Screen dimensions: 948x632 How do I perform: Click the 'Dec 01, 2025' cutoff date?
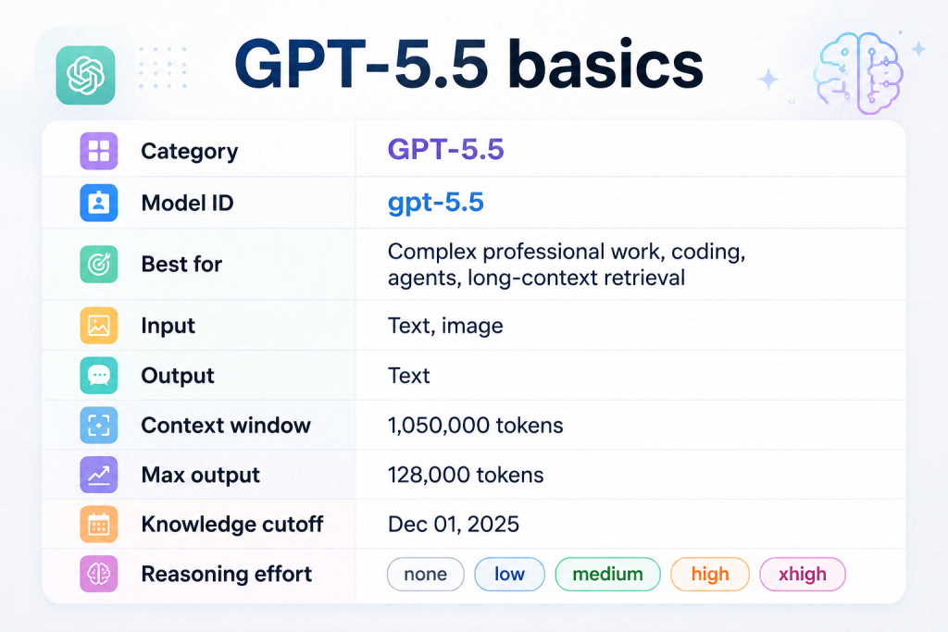click(x=454, y=525)
